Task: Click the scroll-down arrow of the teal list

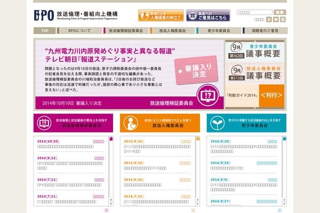Action: (x=284, y=204)
